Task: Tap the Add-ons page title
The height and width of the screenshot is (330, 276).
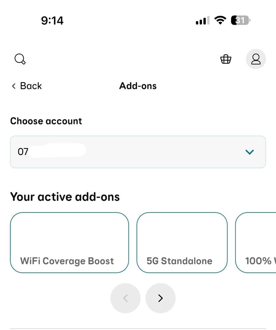Action: (138, 86)
